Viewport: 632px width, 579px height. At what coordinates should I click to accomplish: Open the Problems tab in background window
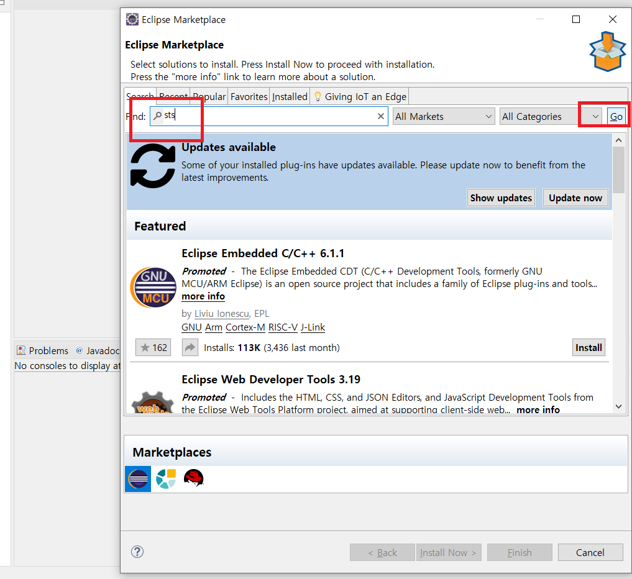[43, 350]
